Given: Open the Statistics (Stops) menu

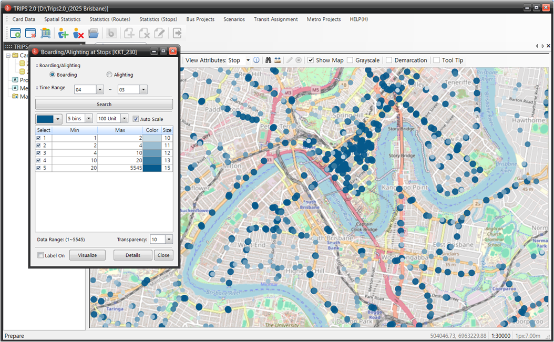Looking at the screenshot, I should click(158, 19).
